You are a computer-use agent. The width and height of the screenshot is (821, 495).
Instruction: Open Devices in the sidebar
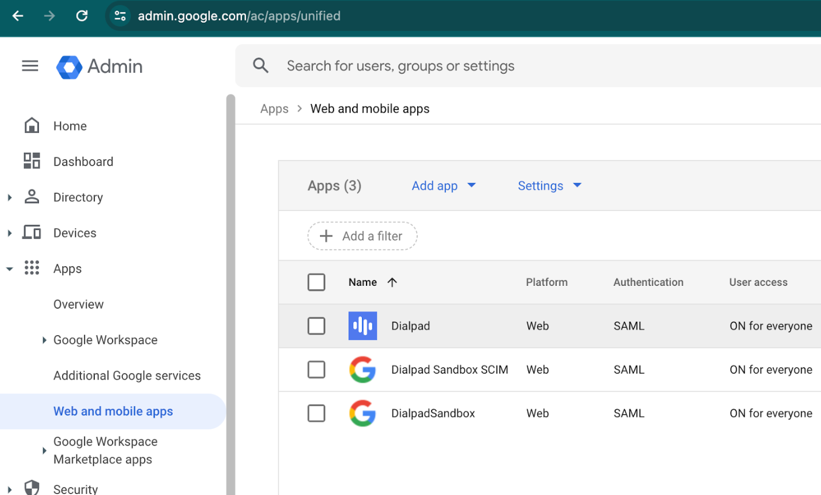click(74, 233)
